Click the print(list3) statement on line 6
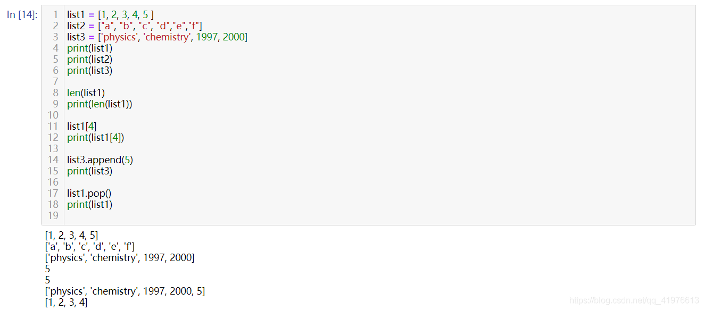The width and height of the screenshot is (704, 310). pyautogui.click(x=90, y=71)
